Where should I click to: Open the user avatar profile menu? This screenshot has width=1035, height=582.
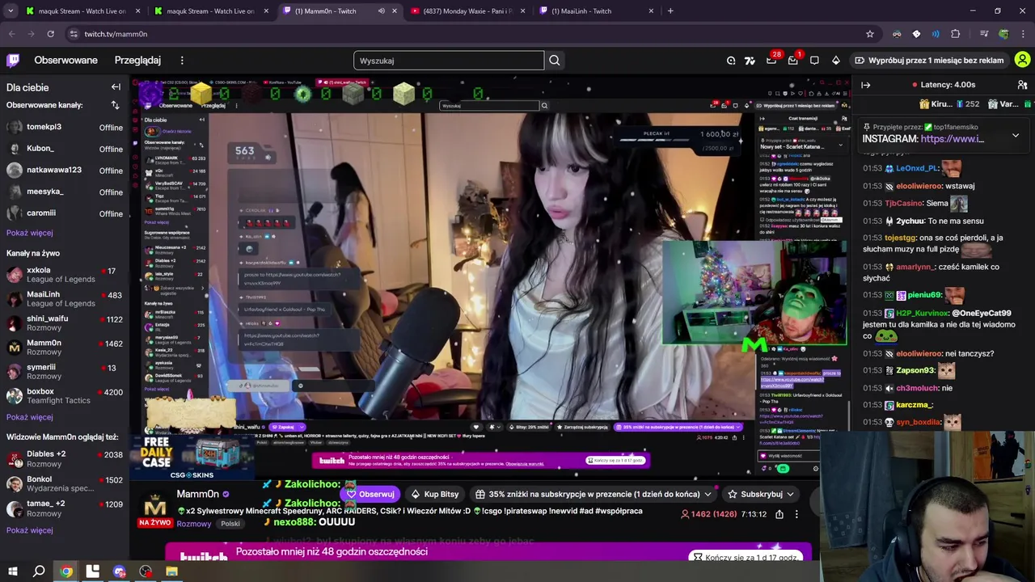(x=1022, y=60)
